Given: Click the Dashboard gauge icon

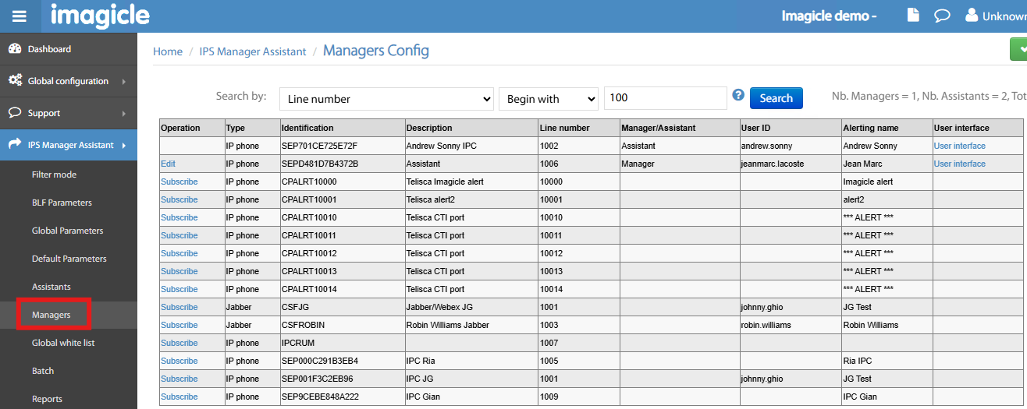Looking at the screenshot, I should click(15, 49).
